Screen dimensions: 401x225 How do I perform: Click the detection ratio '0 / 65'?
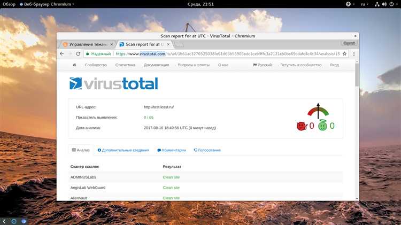149,118
